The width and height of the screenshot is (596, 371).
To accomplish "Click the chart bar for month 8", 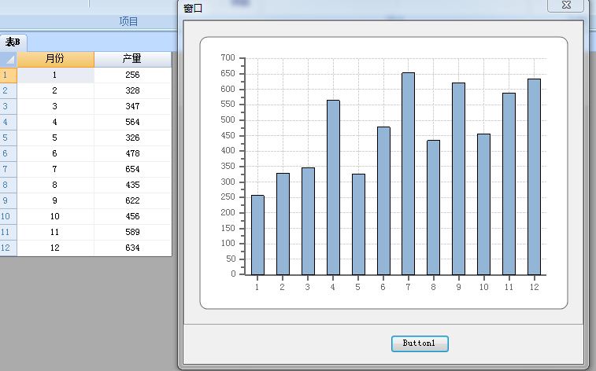I will (433, 208).
